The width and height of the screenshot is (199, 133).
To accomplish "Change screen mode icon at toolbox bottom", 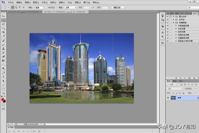I will pyautogui.click(x=3, y=109).
